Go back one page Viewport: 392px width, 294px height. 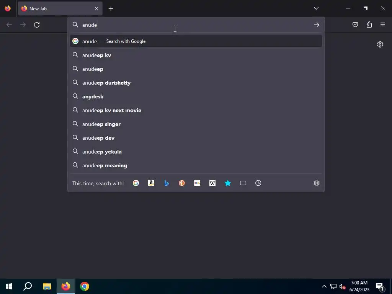[9, 25]
